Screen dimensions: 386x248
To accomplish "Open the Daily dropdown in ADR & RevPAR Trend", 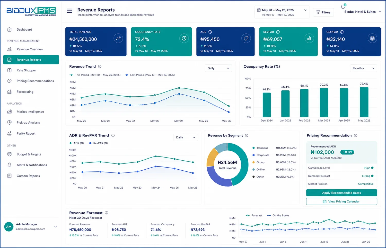I will pos(186,137).
